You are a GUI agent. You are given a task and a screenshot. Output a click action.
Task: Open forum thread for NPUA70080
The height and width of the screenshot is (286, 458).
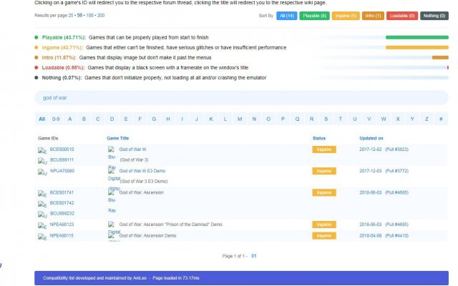62,171
